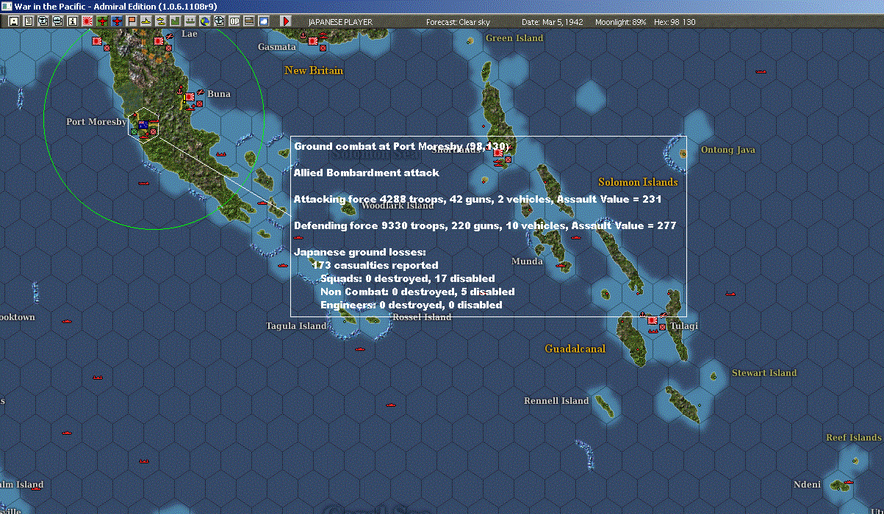Click the anchor port icon at Gasmata
The image size is (884, 514).
coord(303,36)
